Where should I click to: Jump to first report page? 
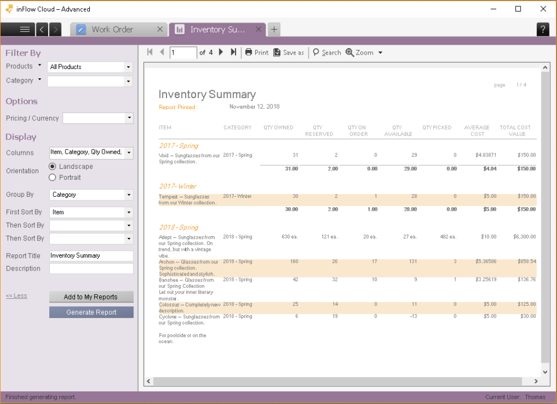(x=150, y=52)
